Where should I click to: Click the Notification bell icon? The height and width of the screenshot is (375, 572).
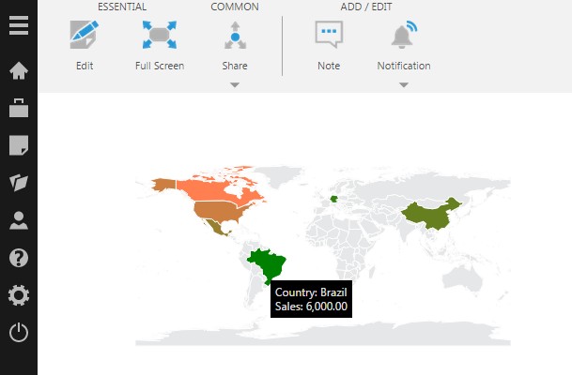coord(404,35)
